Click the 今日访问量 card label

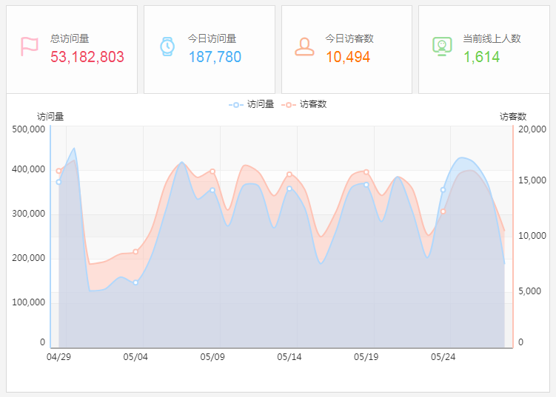[x=212, y=38]
